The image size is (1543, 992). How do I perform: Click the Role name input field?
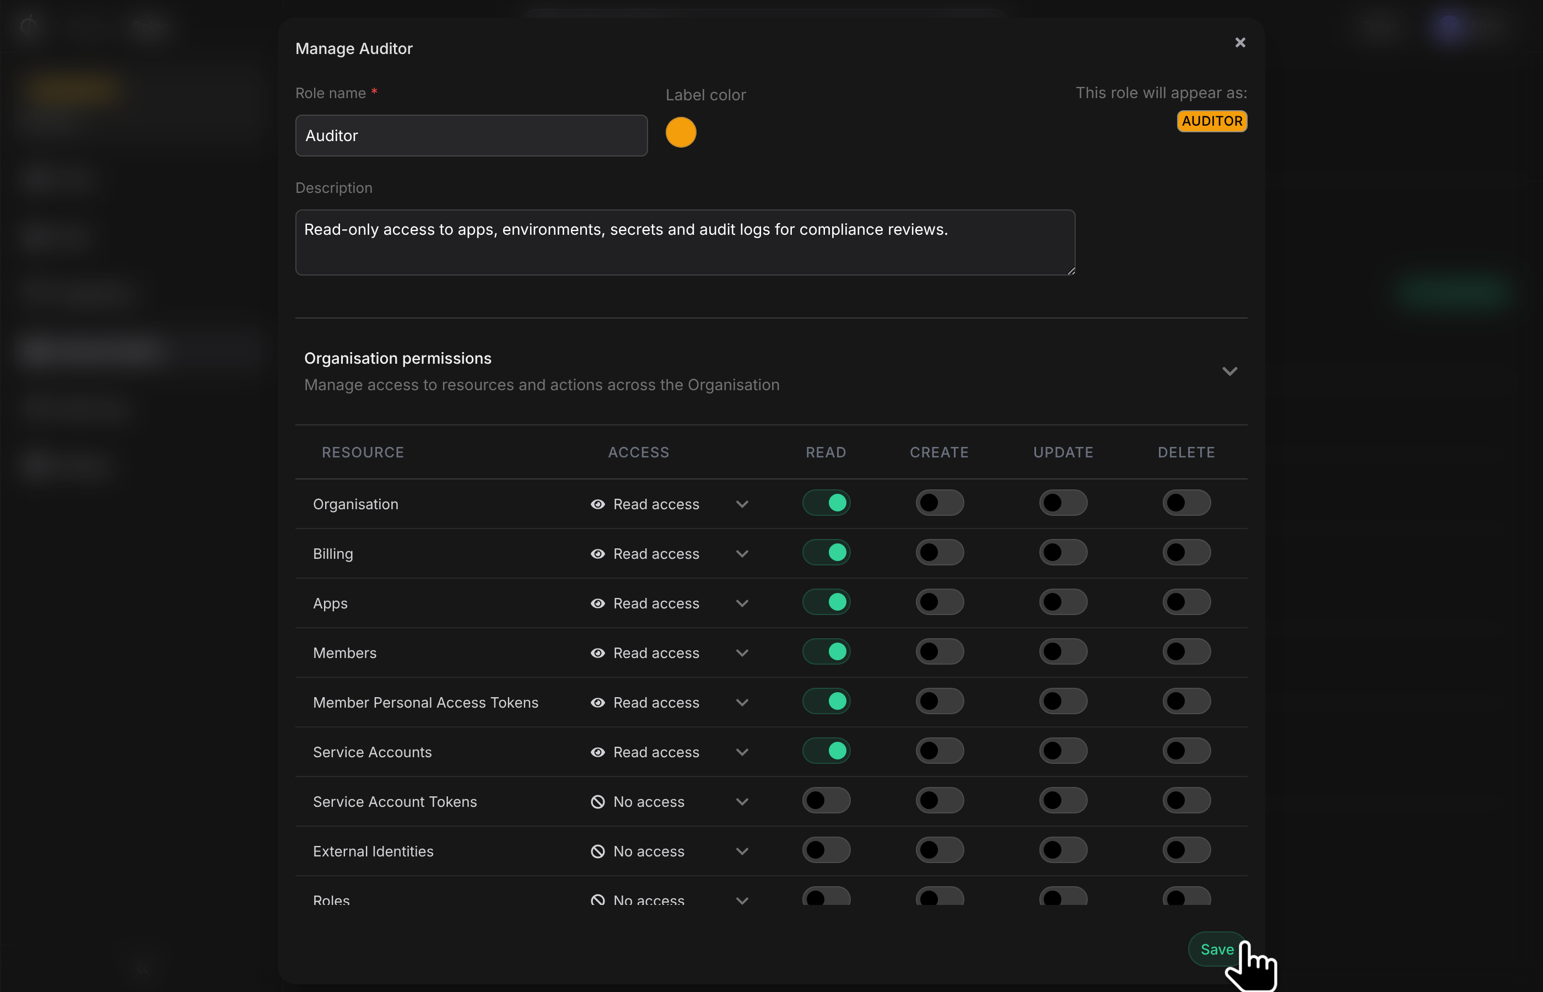(471, 136)
